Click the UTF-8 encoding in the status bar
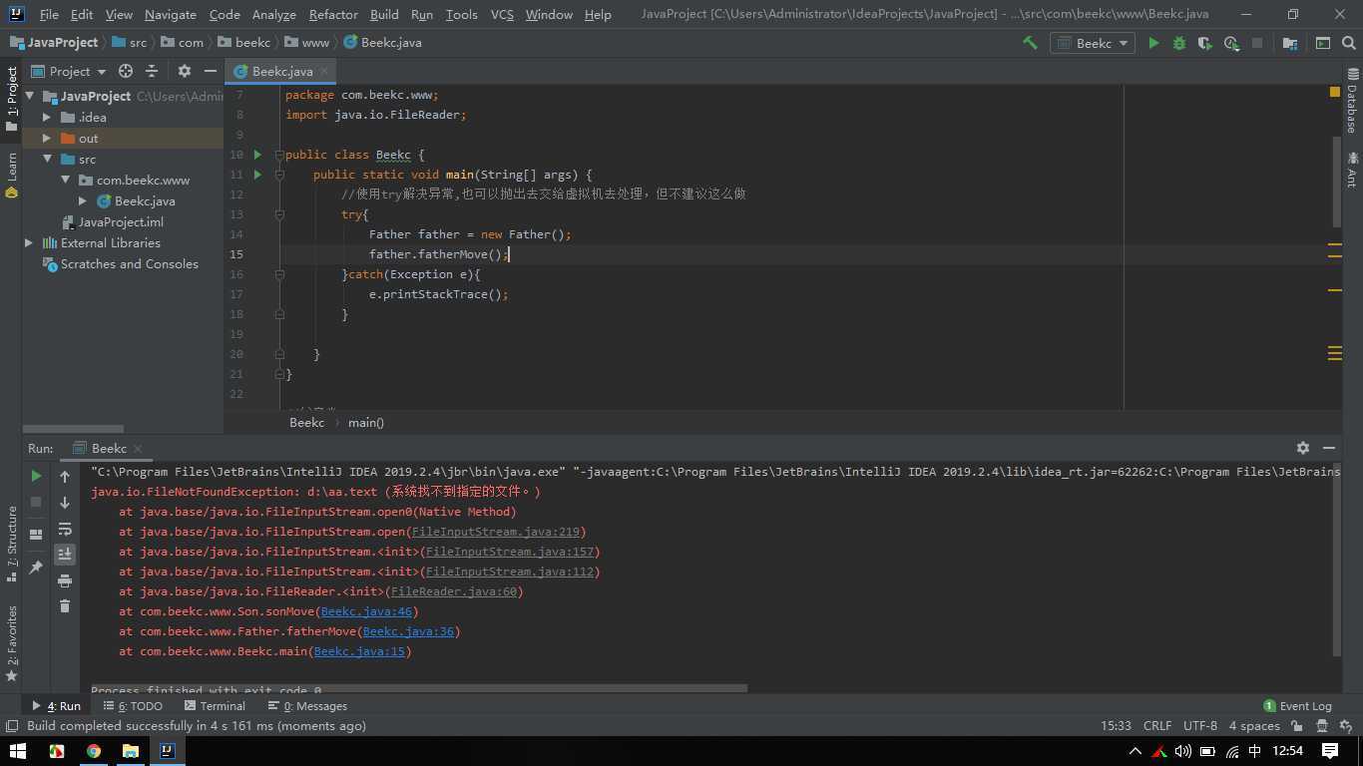This screenshot has height=766, width=1363. click(1200, 726)
